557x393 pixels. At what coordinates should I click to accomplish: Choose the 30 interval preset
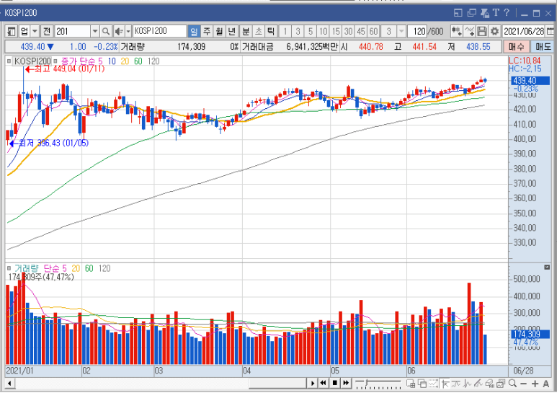tap(348, 32)
